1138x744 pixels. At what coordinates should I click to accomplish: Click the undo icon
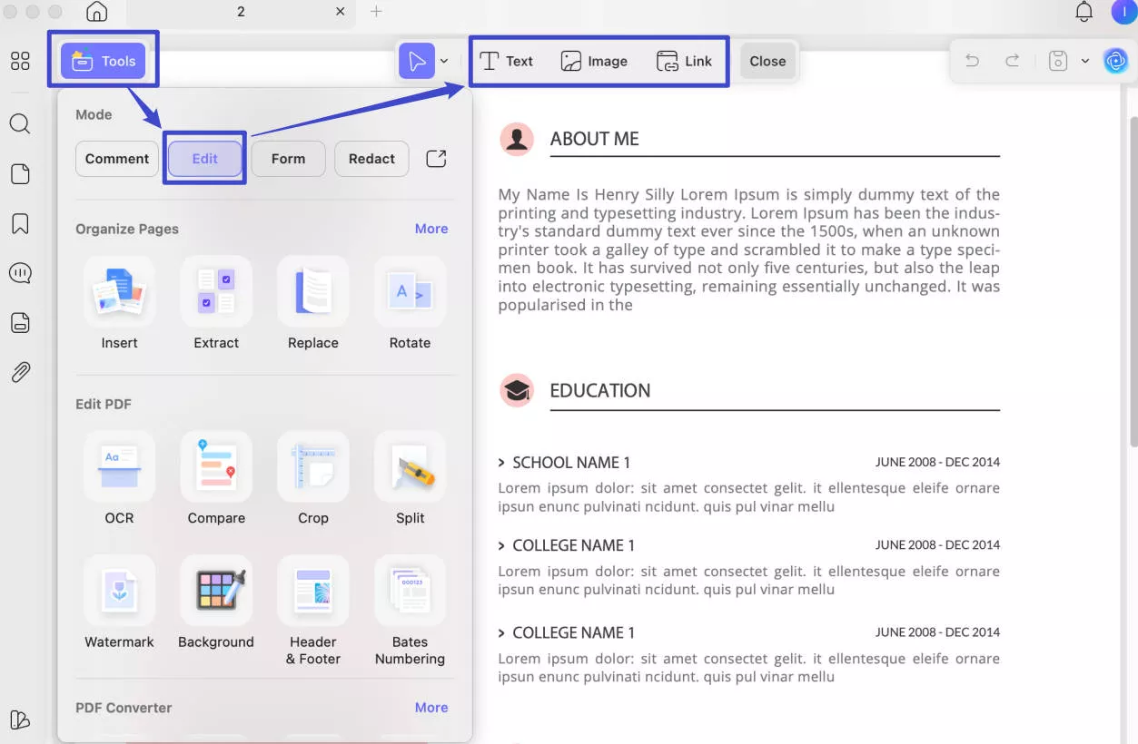tap(971, 60)
